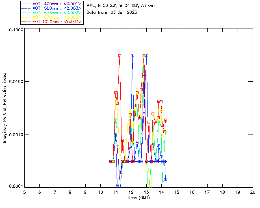Screen dimensions: 260x208
Task: Click the 12 tick on time axis
Action: click(131, 192)
